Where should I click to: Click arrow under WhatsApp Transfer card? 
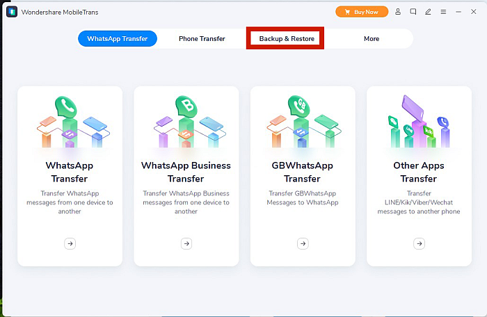pos(70,244)
